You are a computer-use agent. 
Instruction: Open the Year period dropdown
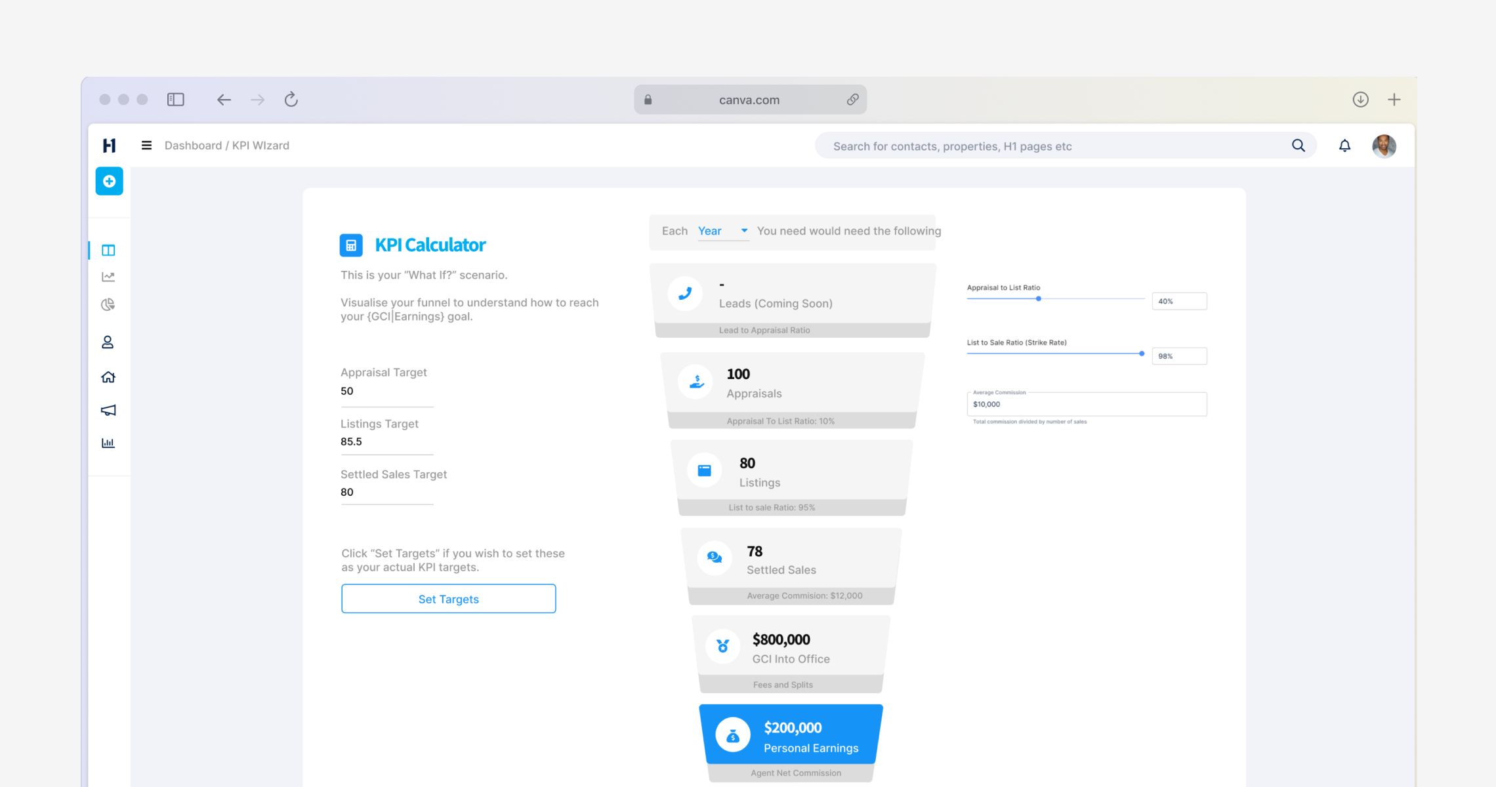[x=723, y=231]
